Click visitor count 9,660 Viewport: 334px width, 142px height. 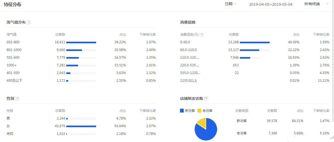point(61,50)
